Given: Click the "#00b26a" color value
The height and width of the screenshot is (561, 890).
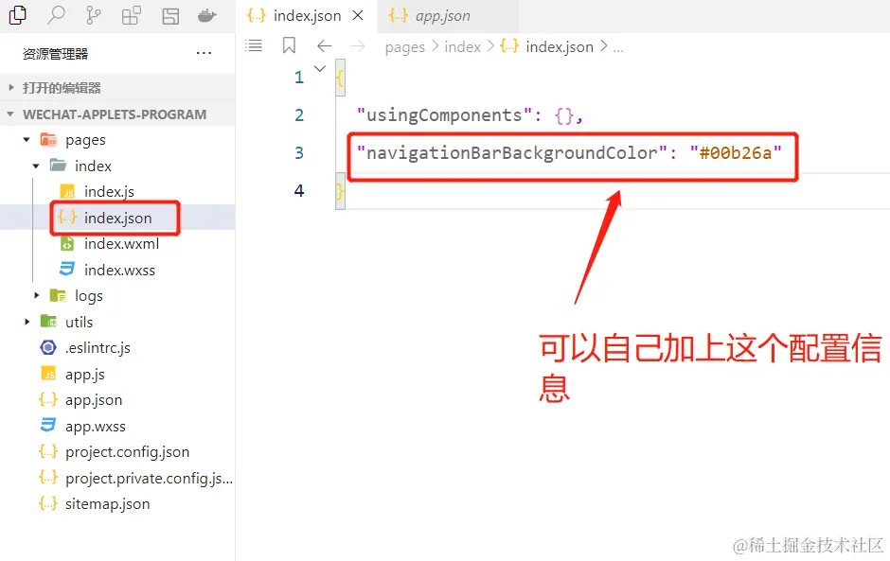Looking at the screenshot, I should (736, 153).
